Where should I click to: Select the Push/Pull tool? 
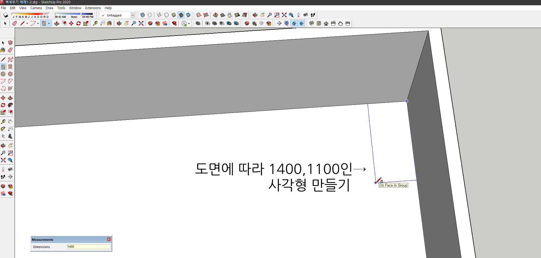click(x=57, y=24)
